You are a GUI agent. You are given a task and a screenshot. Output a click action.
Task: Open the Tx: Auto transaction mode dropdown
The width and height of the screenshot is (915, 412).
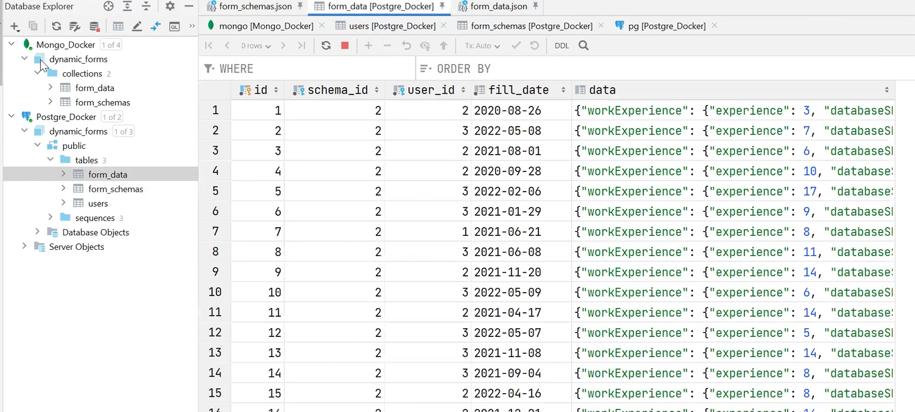coord(481,46)
